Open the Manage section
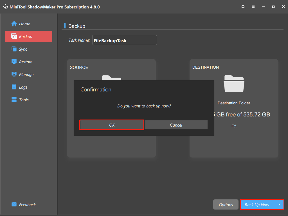The image size is (288, 216). pos(26,74)
